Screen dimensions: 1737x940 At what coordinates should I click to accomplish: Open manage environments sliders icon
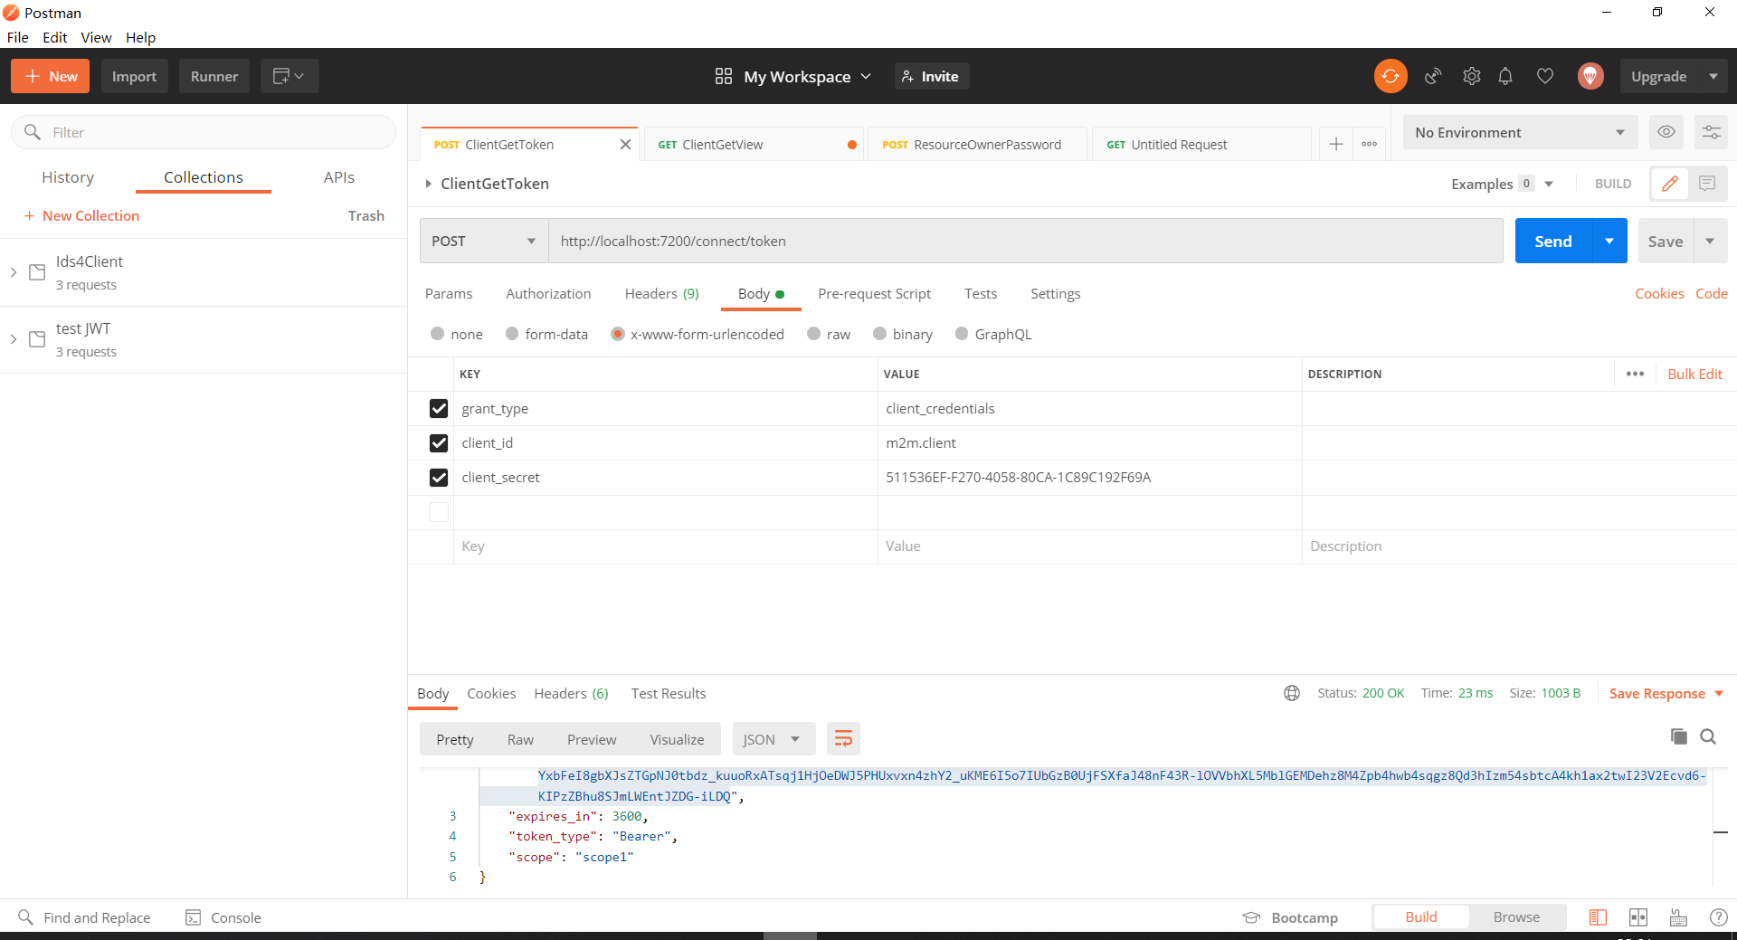1711,132
